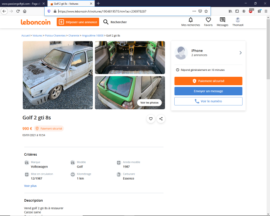Image resolution: width=270 pixels, height=216 pixels.
Task: Click the Rechercher magnifier icon
Action: pos(106,22)
